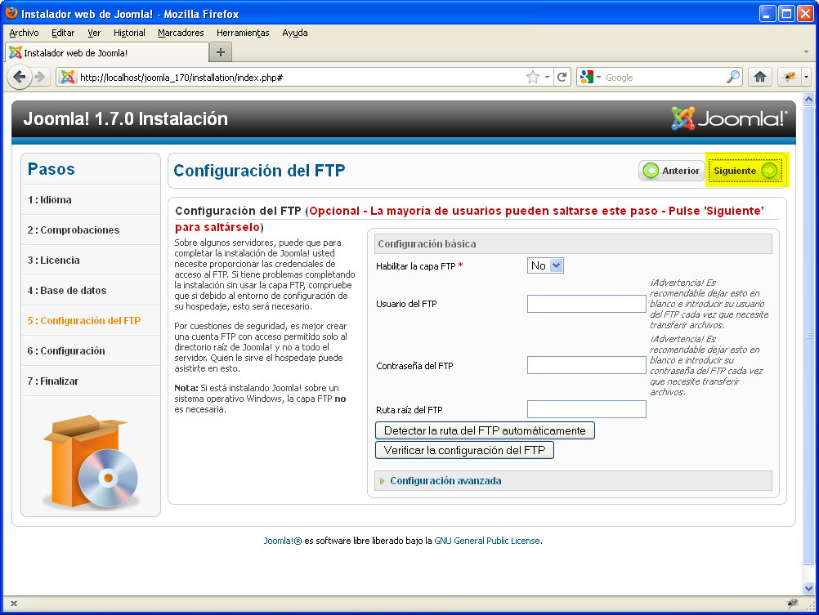Open the Ayuda menu
Viewport: 819px width, 615px height.
click(x=294, y=33)
